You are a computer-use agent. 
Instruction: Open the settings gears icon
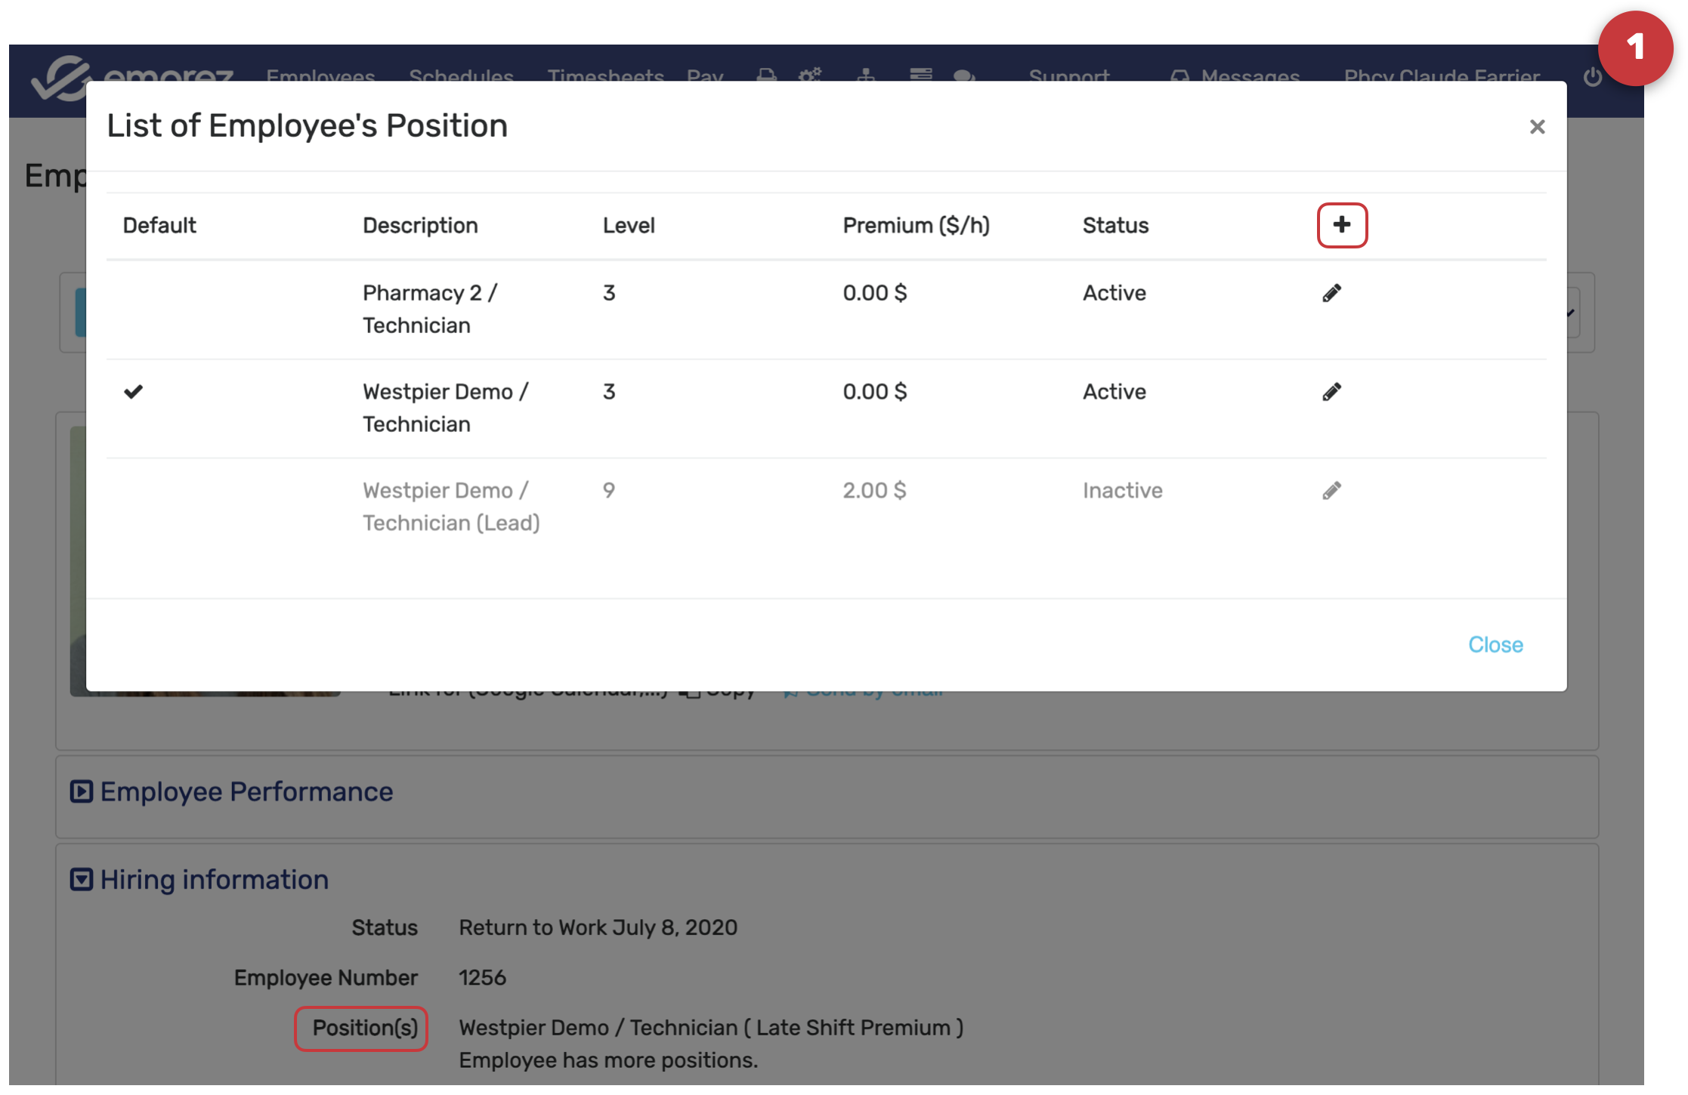(x=811, y=76)
